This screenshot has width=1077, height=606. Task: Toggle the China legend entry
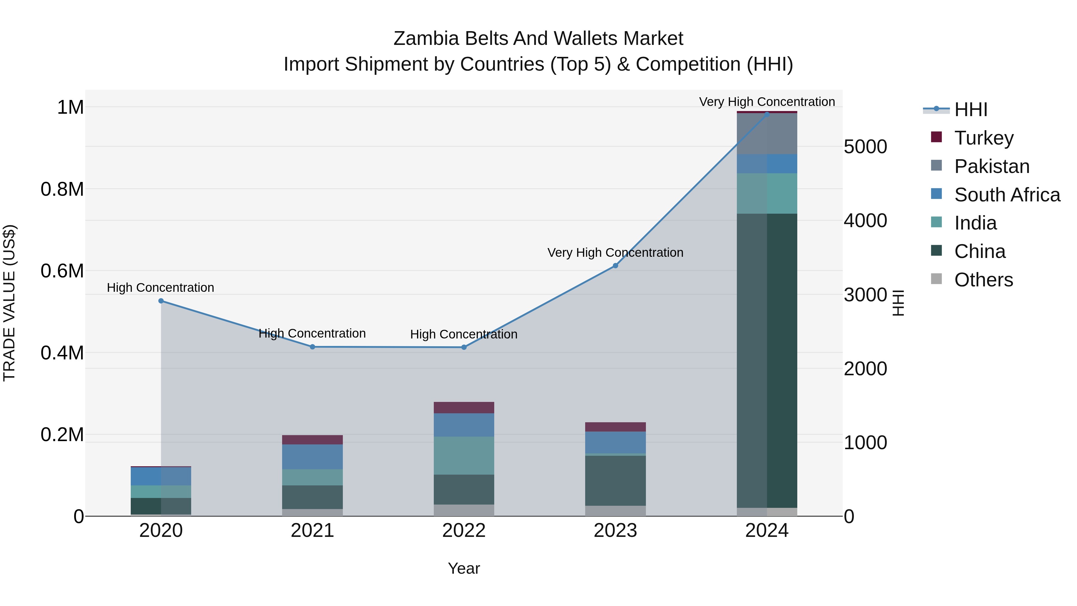(968, 251)
